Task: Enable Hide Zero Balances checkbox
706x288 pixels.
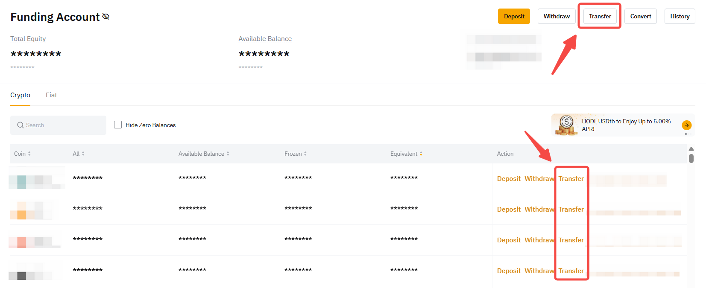Action: click(118, 125)
